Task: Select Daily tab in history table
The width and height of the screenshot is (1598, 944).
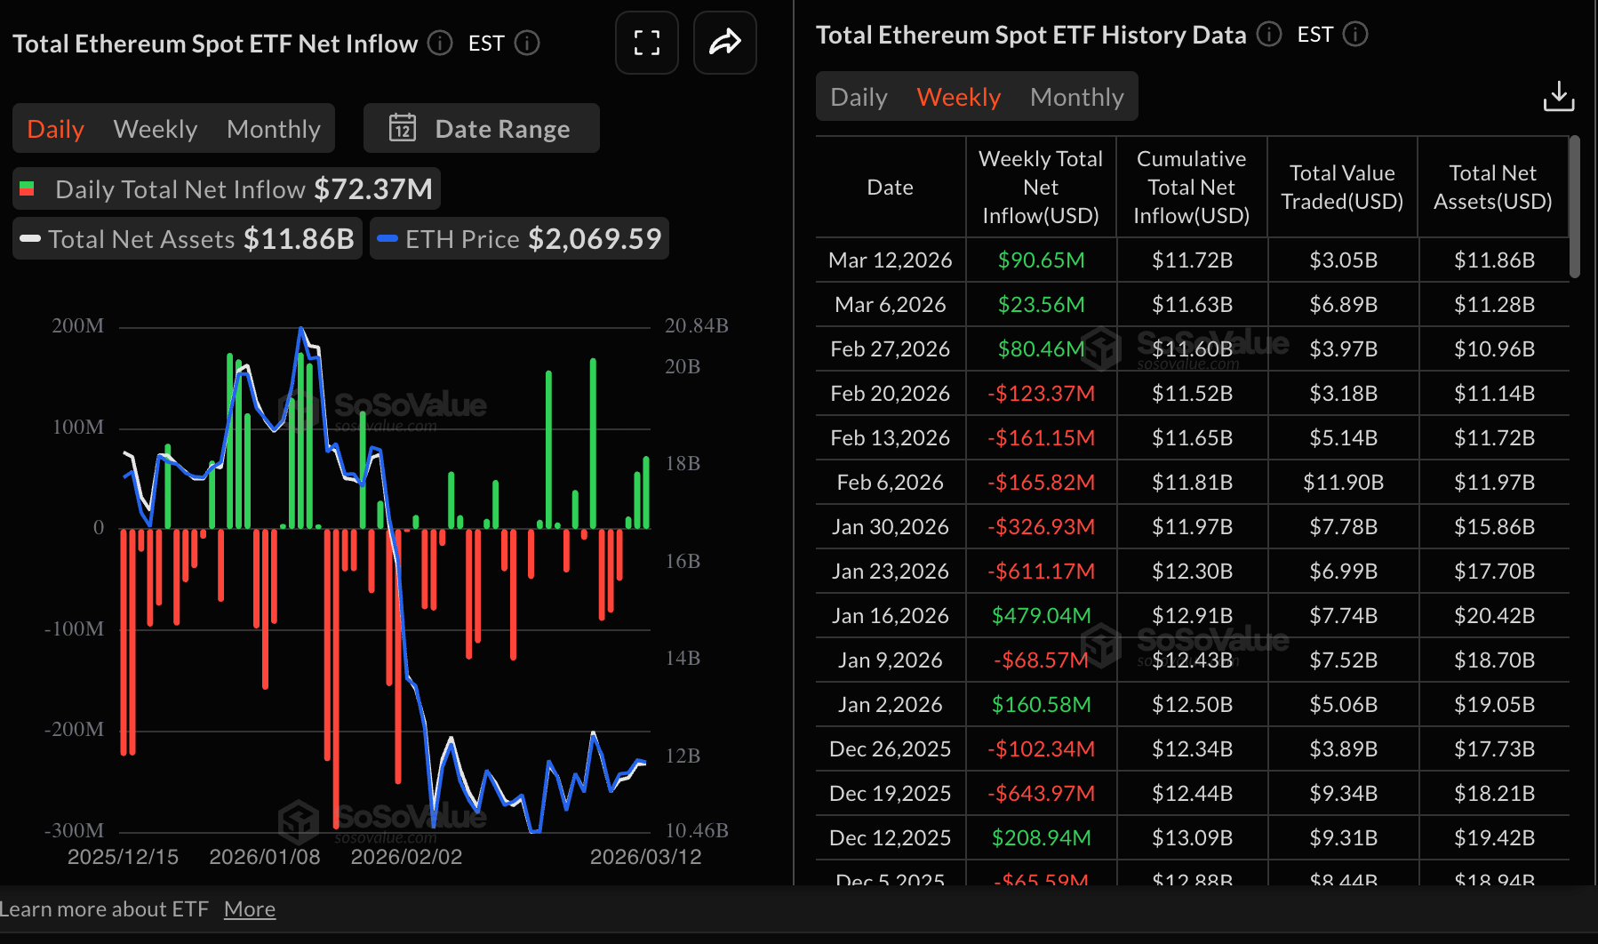Action: click(859, 97)
